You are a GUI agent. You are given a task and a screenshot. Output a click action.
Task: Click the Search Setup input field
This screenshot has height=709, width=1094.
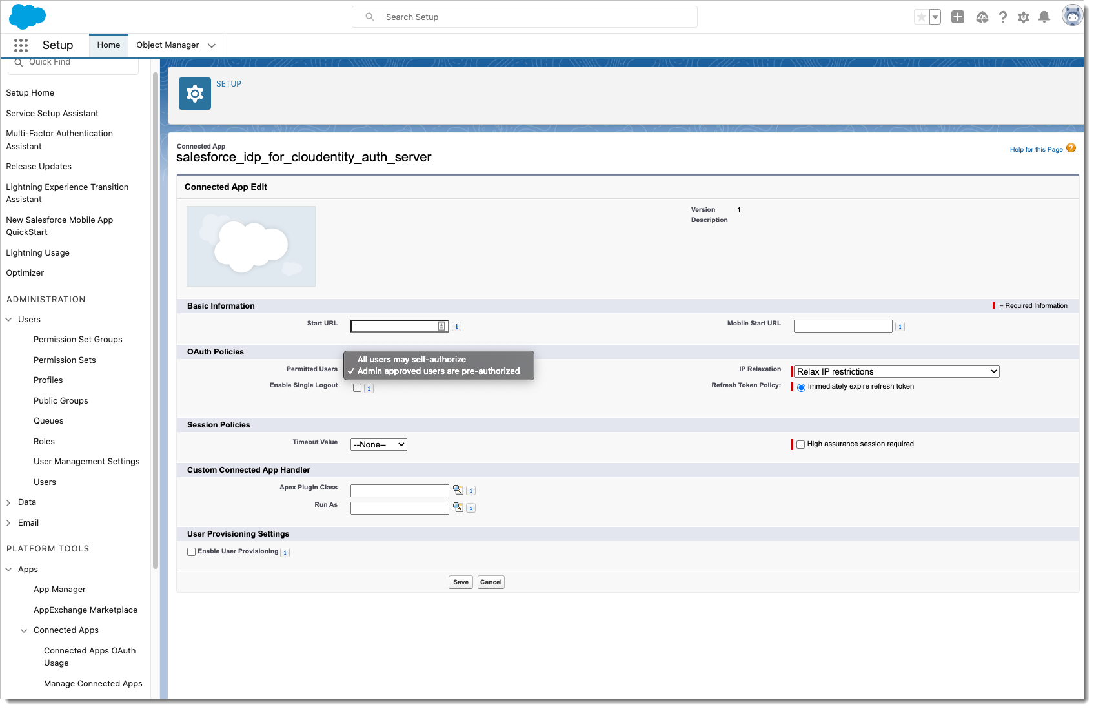click(525, 17)
